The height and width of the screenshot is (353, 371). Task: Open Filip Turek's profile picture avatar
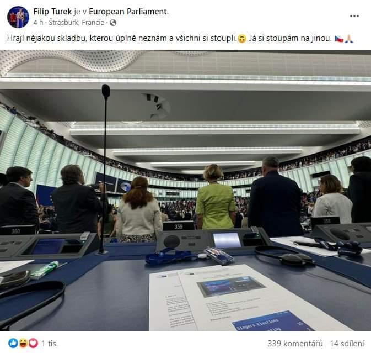pos(18,17)
